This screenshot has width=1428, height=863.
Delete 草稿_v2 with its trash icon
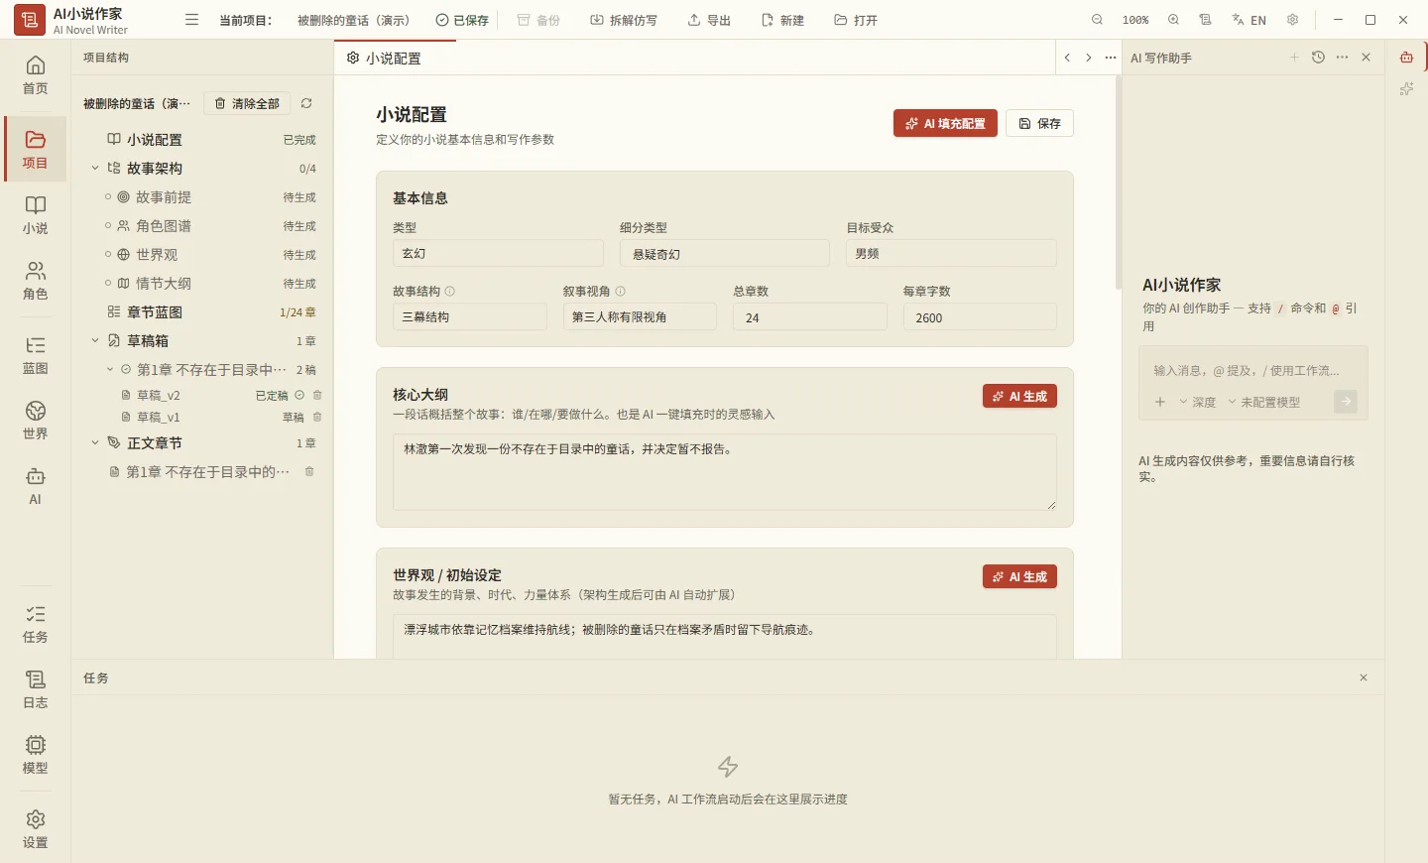pos(317,395)
